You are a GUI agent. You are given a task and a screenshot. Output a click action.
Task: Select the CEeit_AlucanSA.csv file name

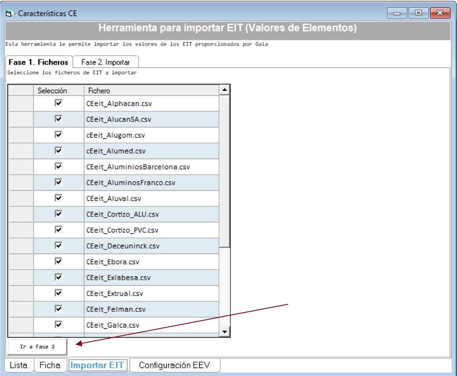click(151, 119)
